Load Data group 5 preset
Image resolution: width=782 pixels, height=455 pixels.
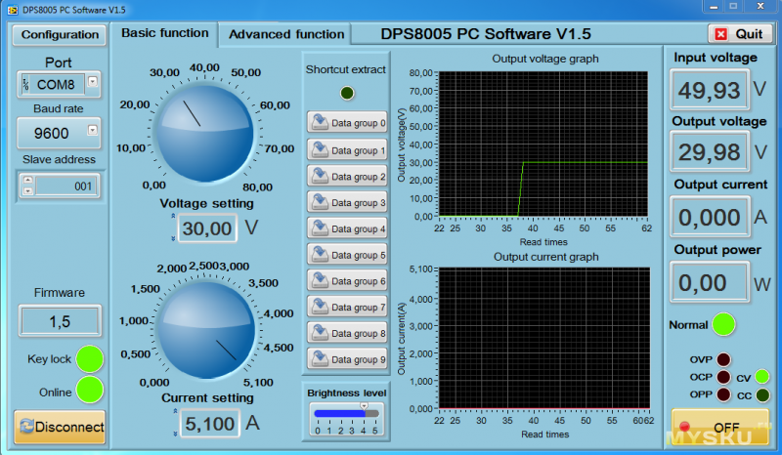coord(347,255)
